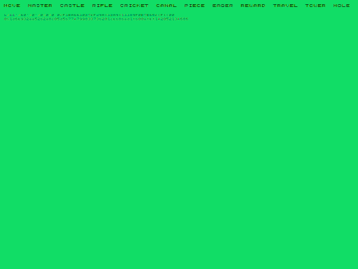Choose the PIECE word
The width and height of the screenshot is (358, 269).
194,6
